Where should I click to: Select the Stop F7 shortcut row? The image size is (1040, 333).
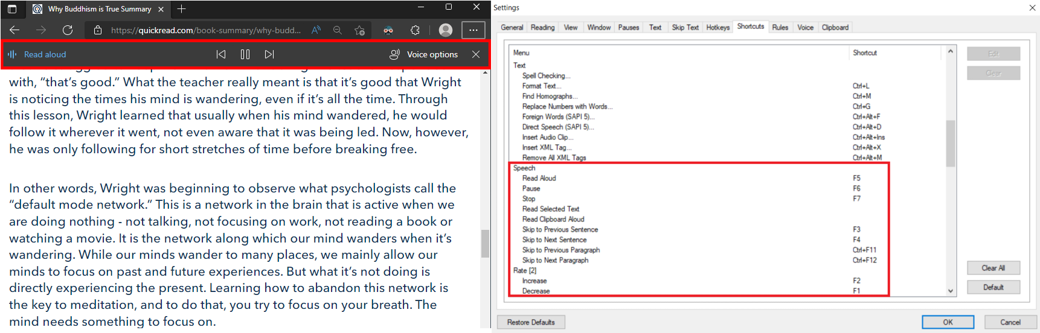pos(727,199)
